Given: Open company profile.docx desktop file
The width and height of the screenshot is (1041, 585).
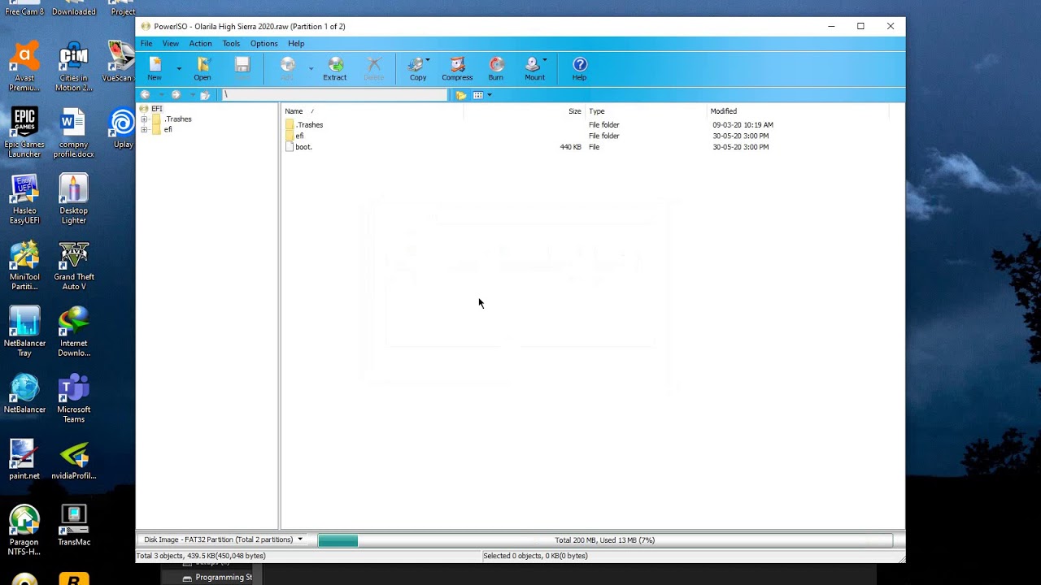Looking at the screenshot, I should [74, 133].
